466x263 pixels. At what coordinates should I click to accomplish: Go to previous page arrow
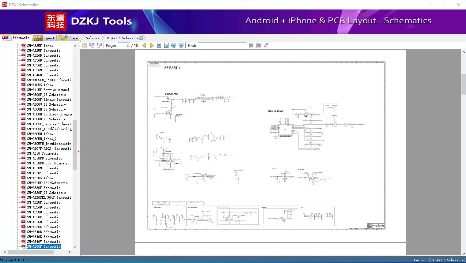pos(144,45)
